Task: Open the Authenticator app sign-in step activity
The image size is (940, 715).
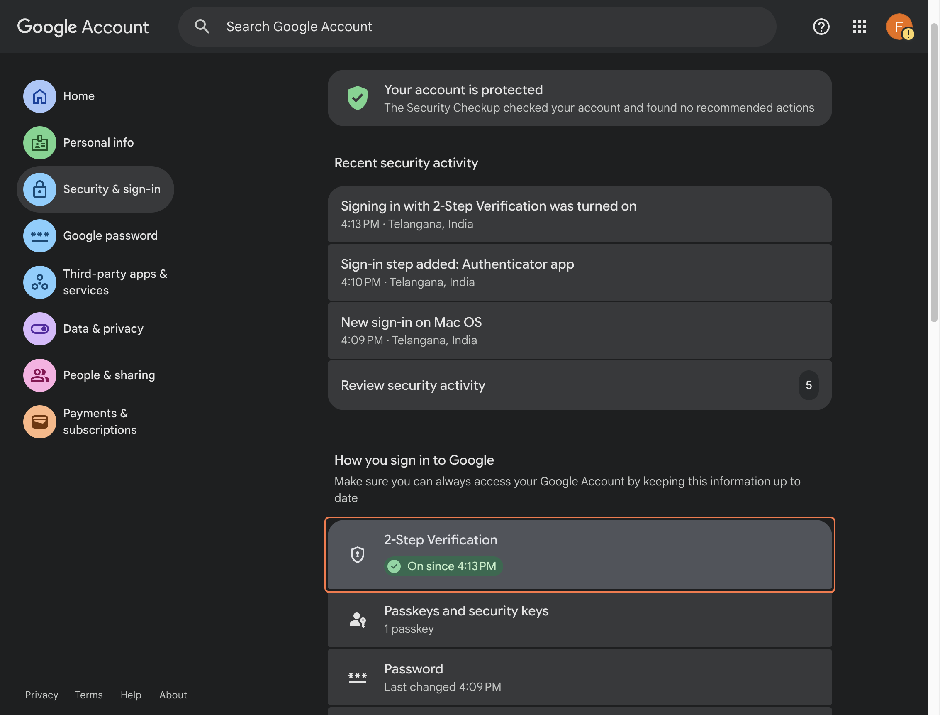Action: pyautogui.click(x=579, y=272)
